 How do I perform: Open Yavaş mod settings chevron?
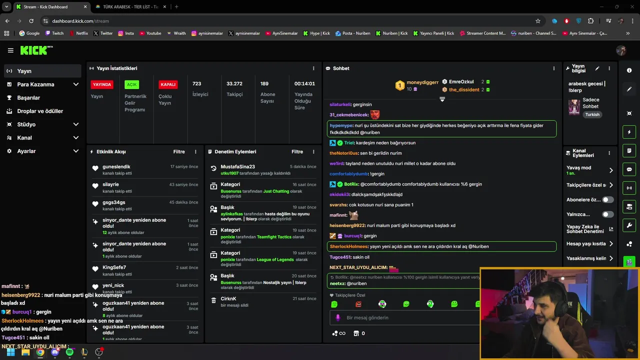click(611, 170)
